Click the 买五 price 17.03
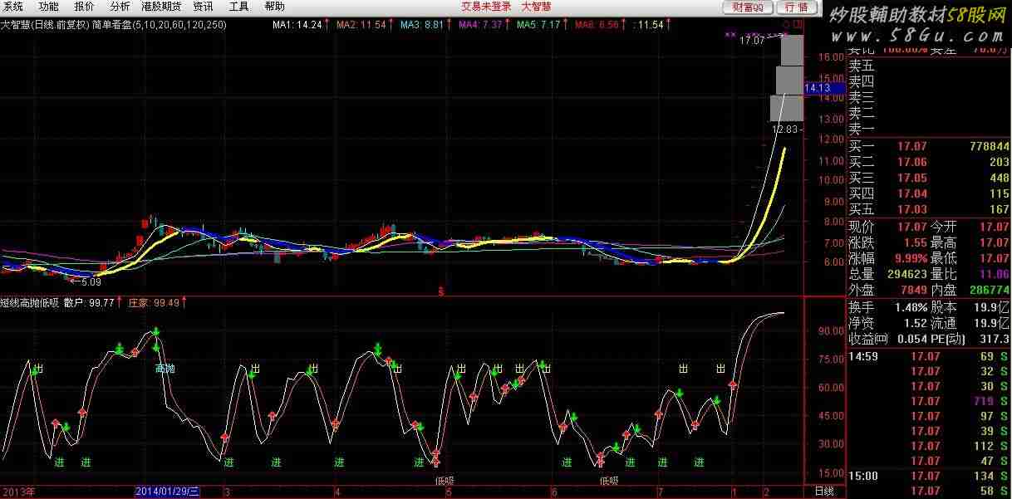Viewport: 1012px width, 499px height. coord(912,210)
